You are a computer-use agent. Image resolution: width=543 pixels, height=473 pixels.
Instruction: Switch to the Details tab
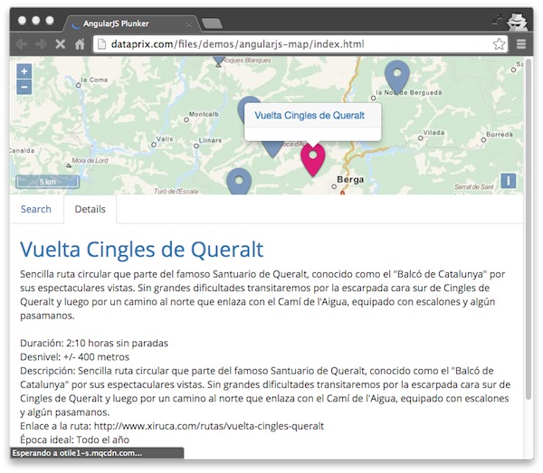(90, 209)
